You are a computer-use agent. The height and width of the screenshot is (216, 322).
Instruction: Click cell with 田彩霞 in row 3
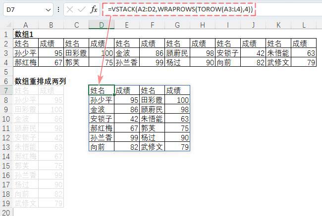[76, 53]
